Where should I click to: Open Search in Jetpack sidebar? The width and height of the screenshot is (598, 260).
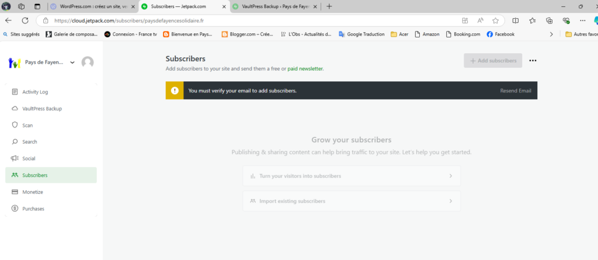(x=29, y=142)
